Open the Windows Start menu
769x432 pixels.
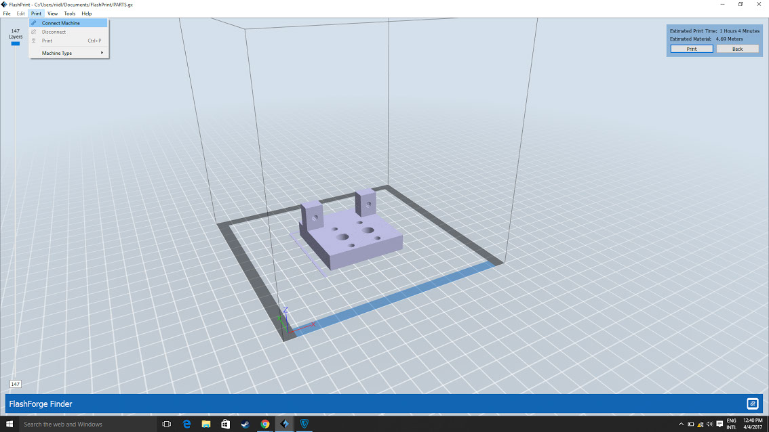pyautogui.click(x=9, y=424)
